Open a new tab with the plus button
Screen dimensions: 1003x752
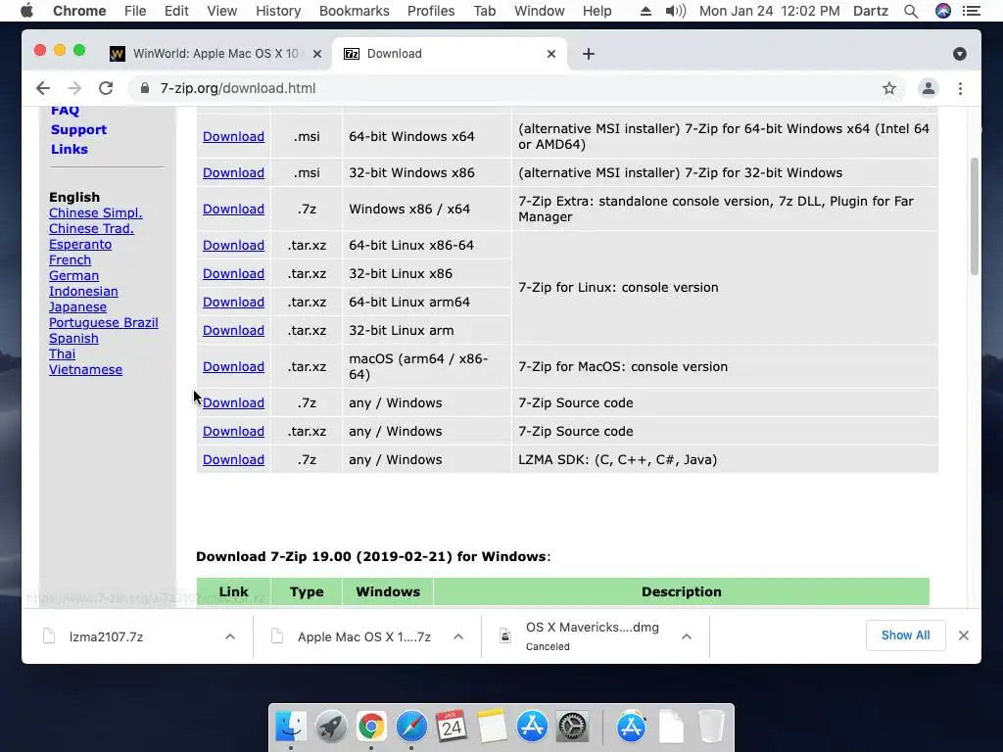(589, 54)
